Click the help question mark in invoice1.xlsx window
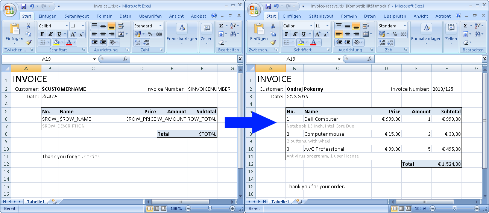This screenshot has height=213, width=489. pyautogui.click(x=214, y=16)
